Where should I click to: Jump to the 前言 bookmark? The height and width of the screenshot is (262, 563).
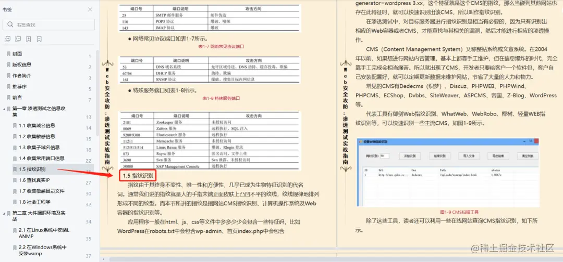click(17, 97)
